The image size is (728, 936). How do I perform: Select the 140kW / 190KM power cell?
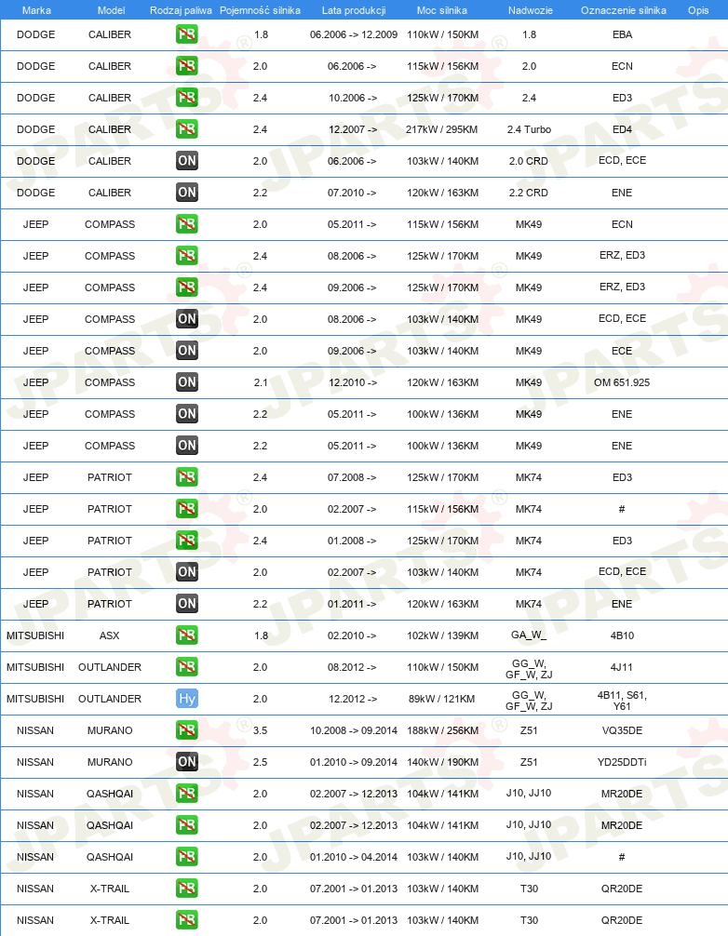click(442, 762)
